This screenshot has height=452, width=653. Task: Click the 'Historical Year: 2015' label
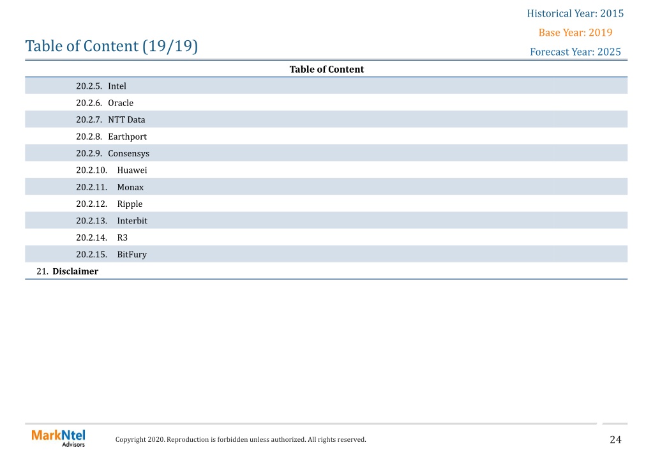click(575, 13)
